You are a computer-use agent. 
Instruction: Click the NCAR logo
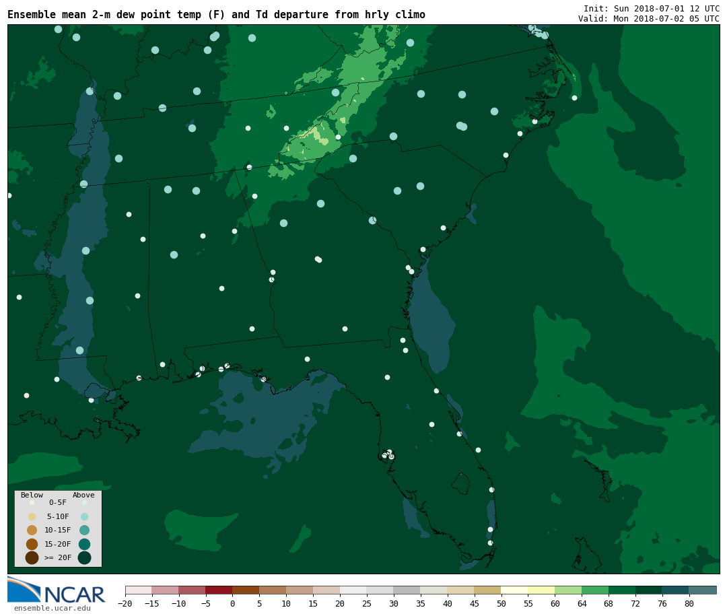click(56, 590)
